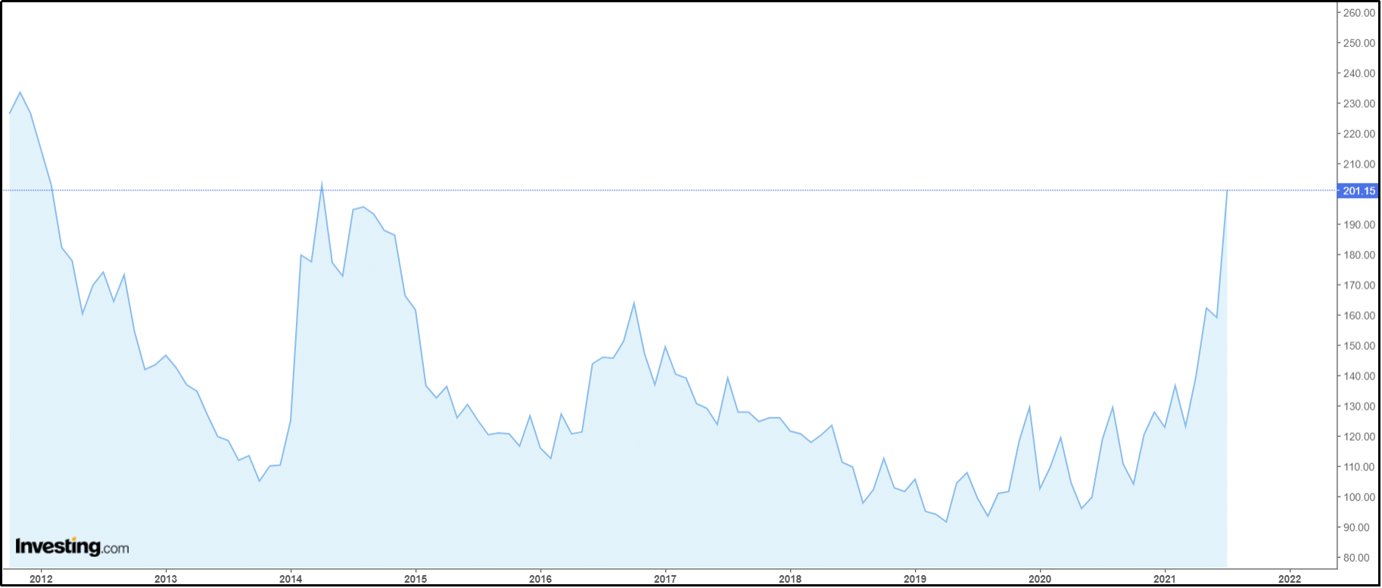Click the 130.00 price axis label
Viewport: 1382px width, 588px height.
coord(1359,406)
